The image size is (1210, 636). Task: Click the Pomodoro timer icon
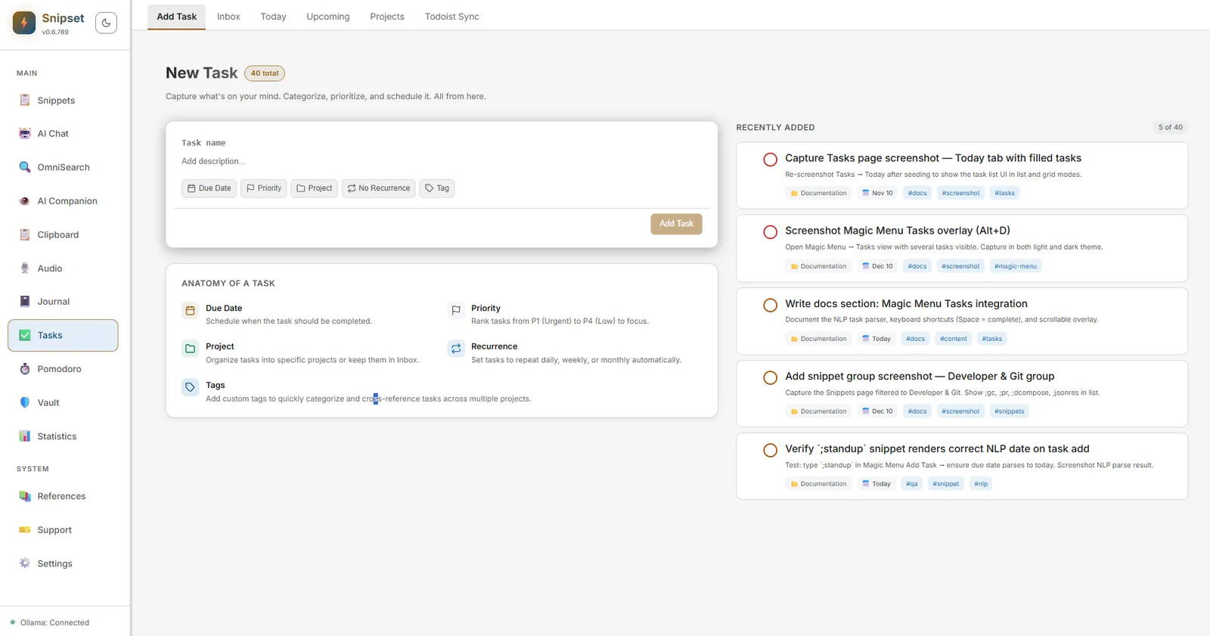25,369
